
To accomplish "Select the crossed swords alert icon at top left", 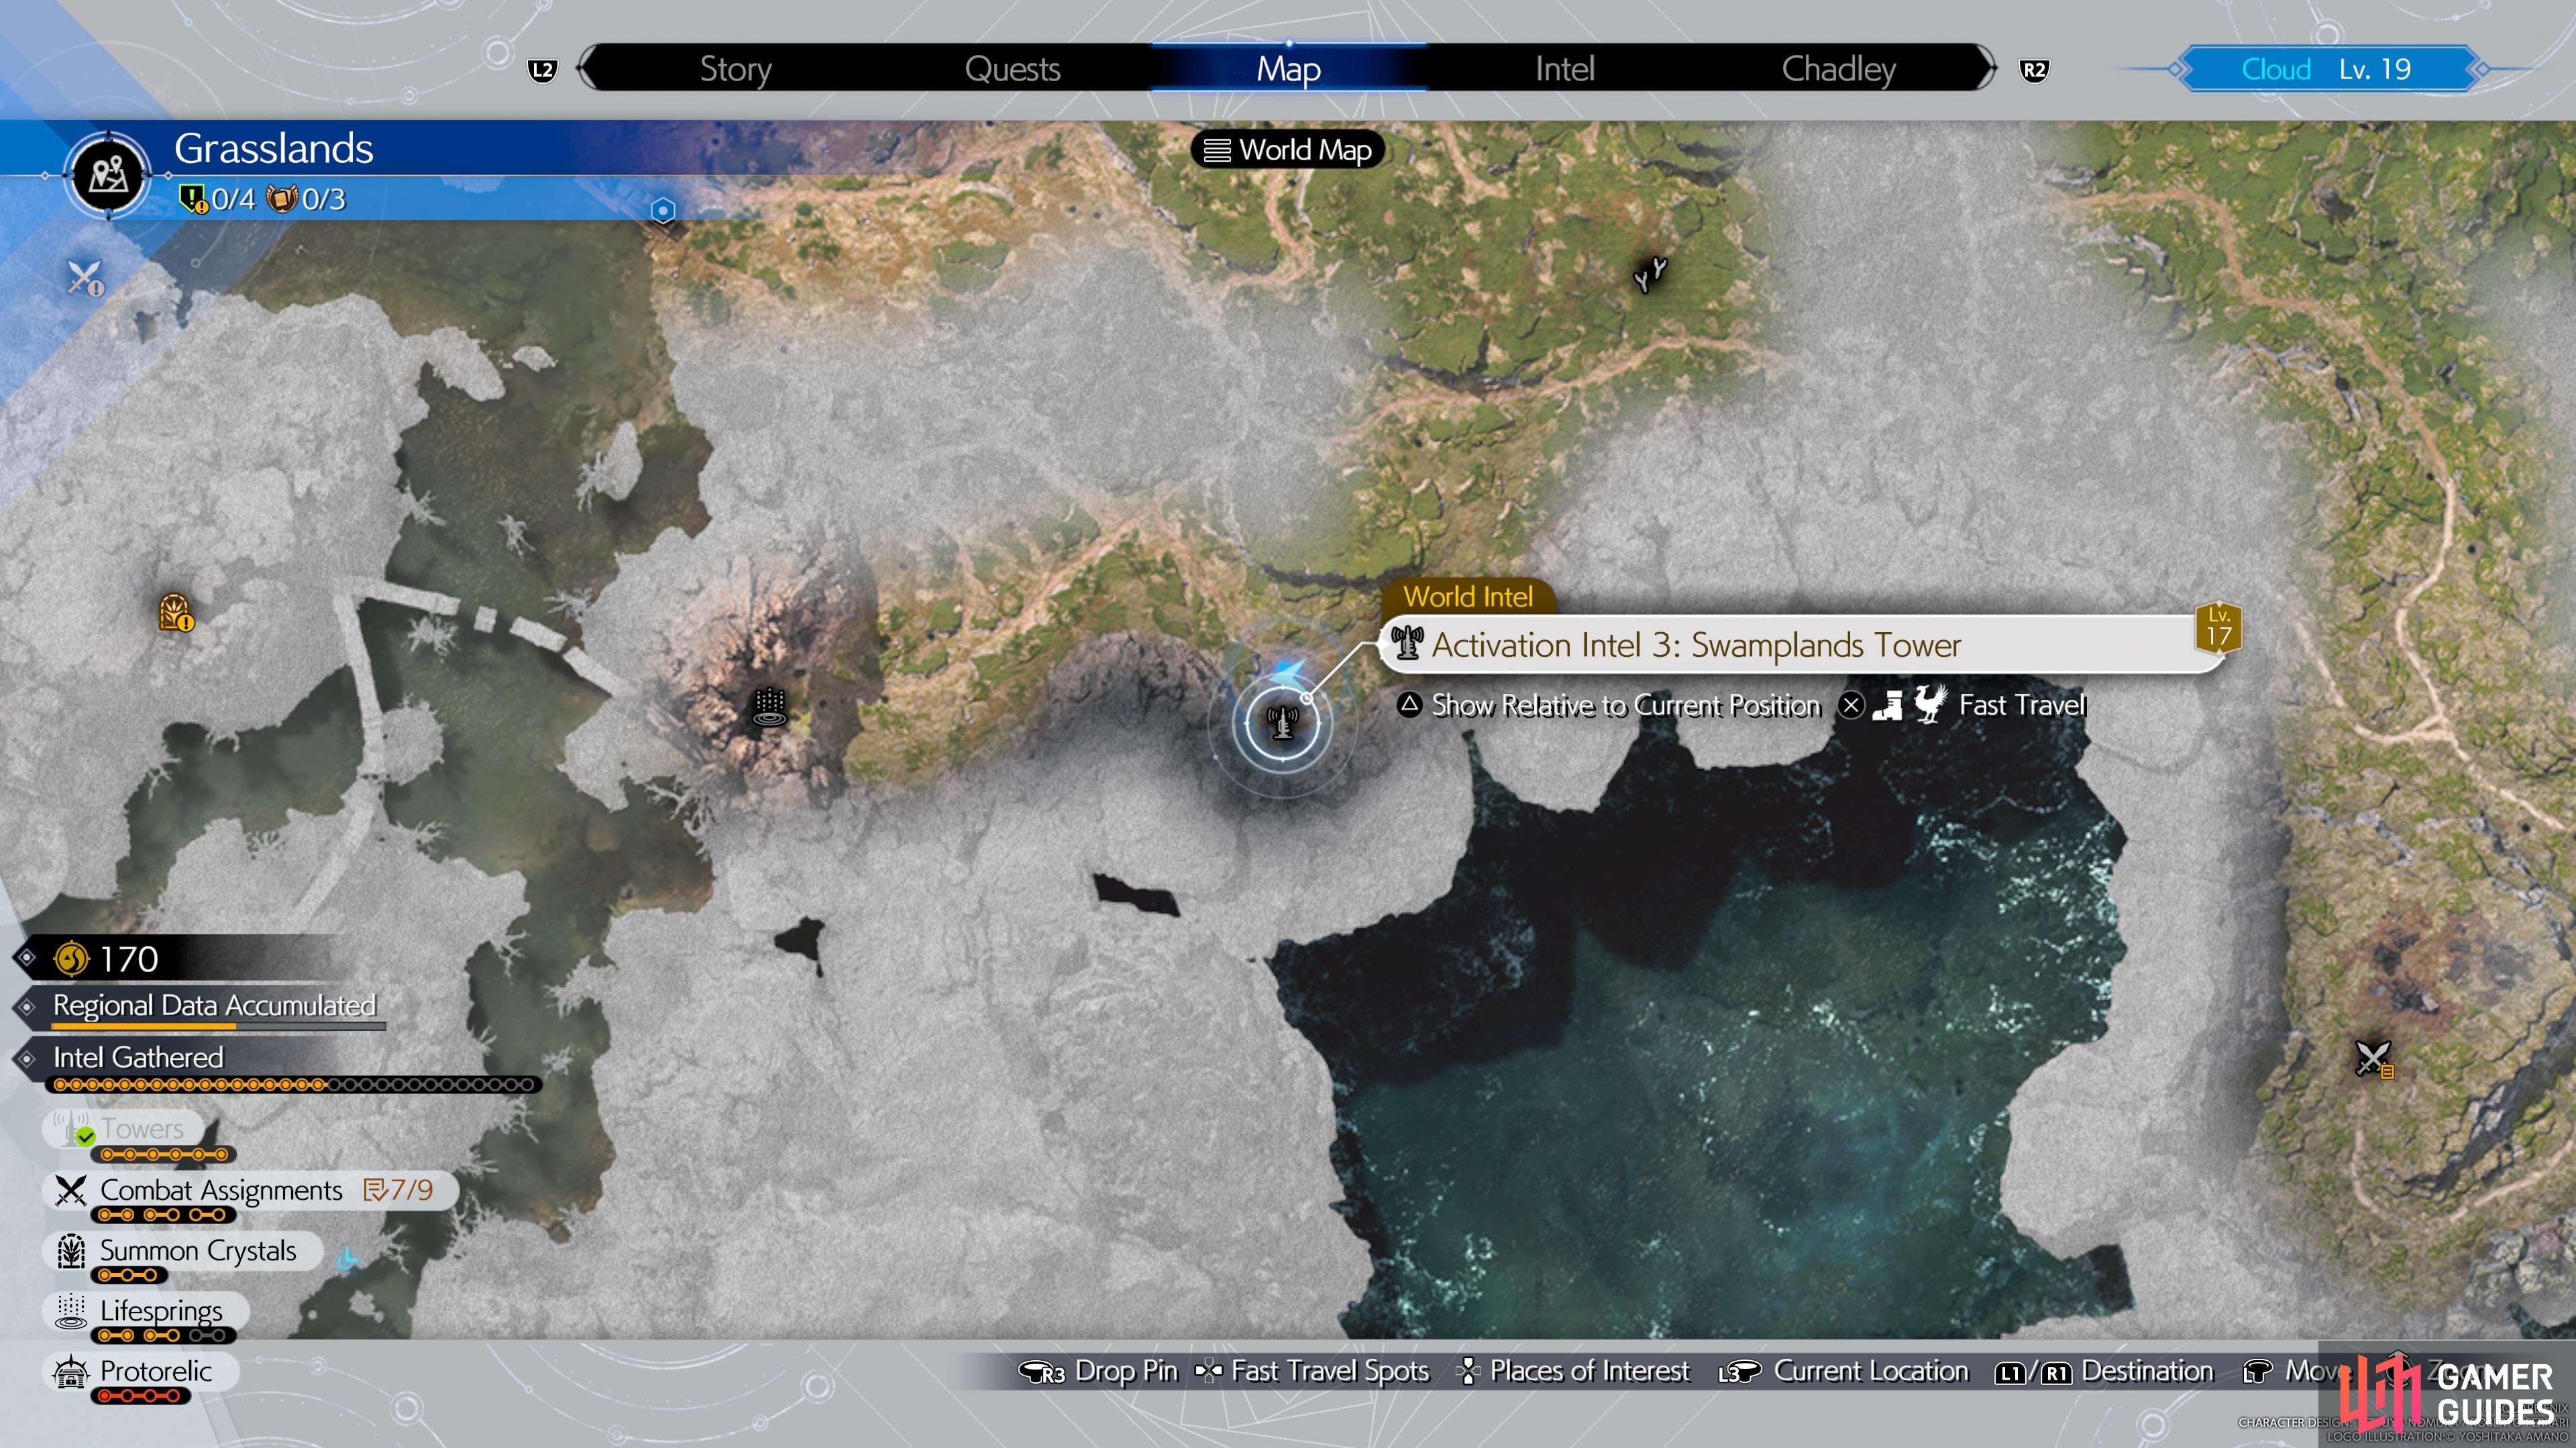I will tap(85, 278).
